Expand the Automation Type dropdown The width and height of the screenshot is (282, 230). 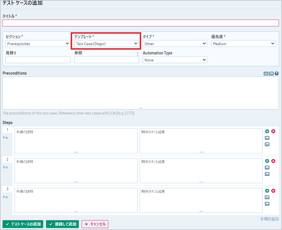175,60
